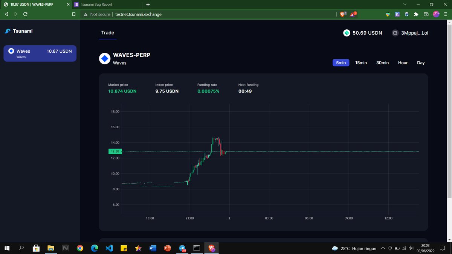Screen dimensions: 452x254
Task: Open File Explorer from taskbar
Action: coord(51,248)
